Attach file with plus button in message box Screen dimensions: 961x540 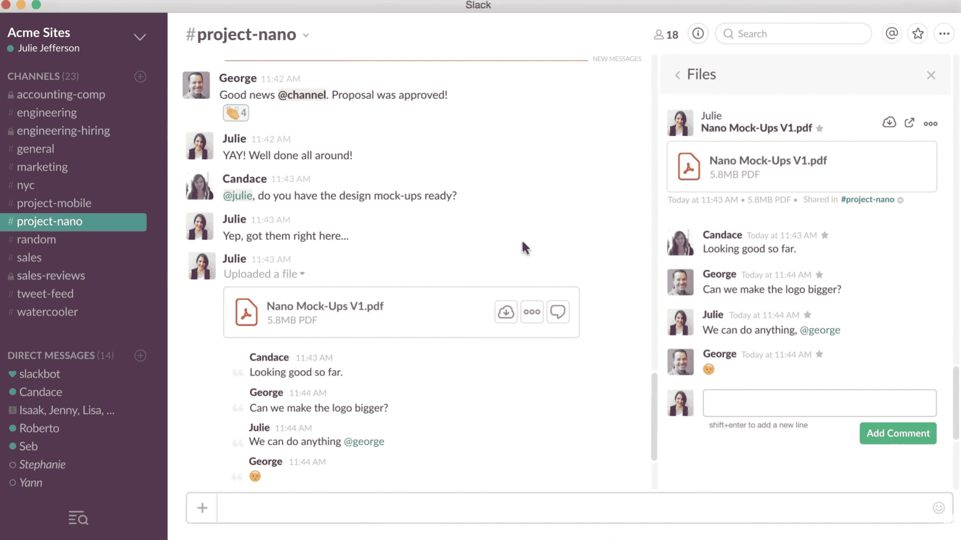(202, 508)
